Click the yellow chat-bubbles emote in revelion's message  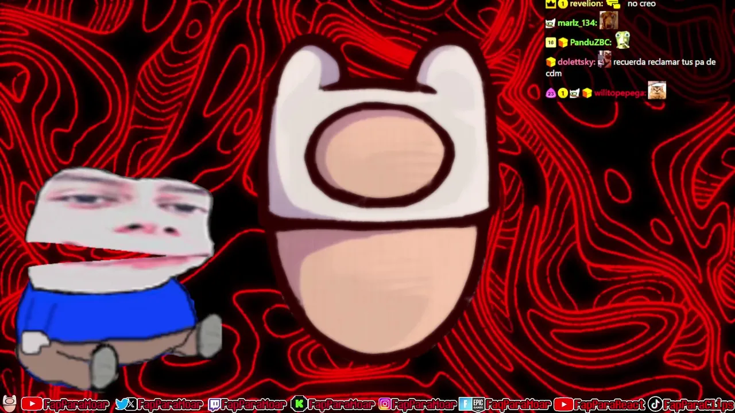613,4
